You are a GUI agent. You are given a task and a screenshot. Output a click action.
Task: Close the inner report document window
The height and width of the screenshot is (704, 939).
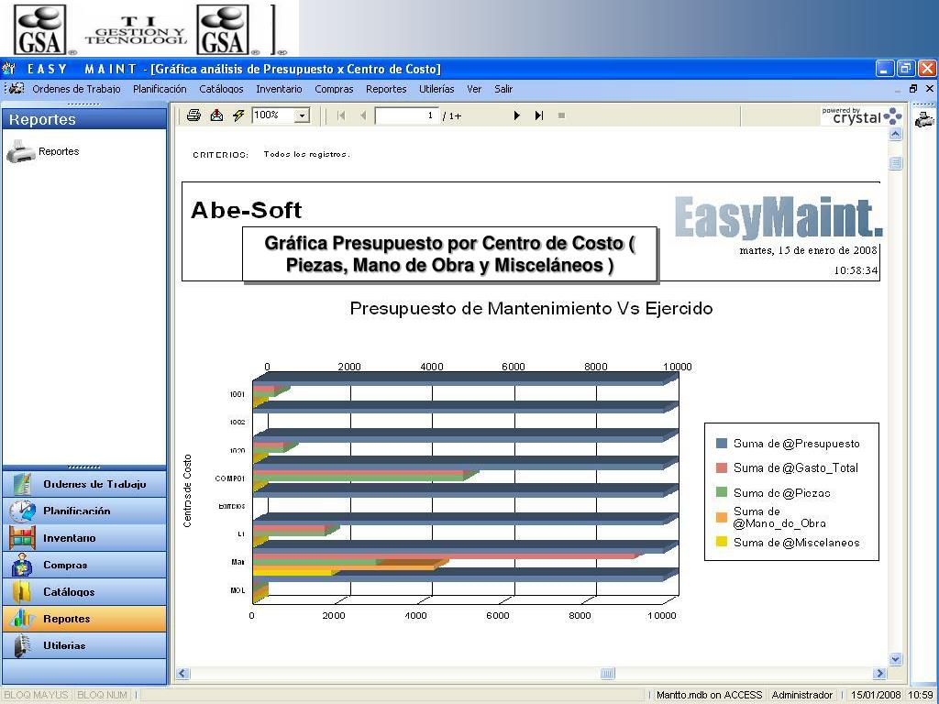(930, 89)
